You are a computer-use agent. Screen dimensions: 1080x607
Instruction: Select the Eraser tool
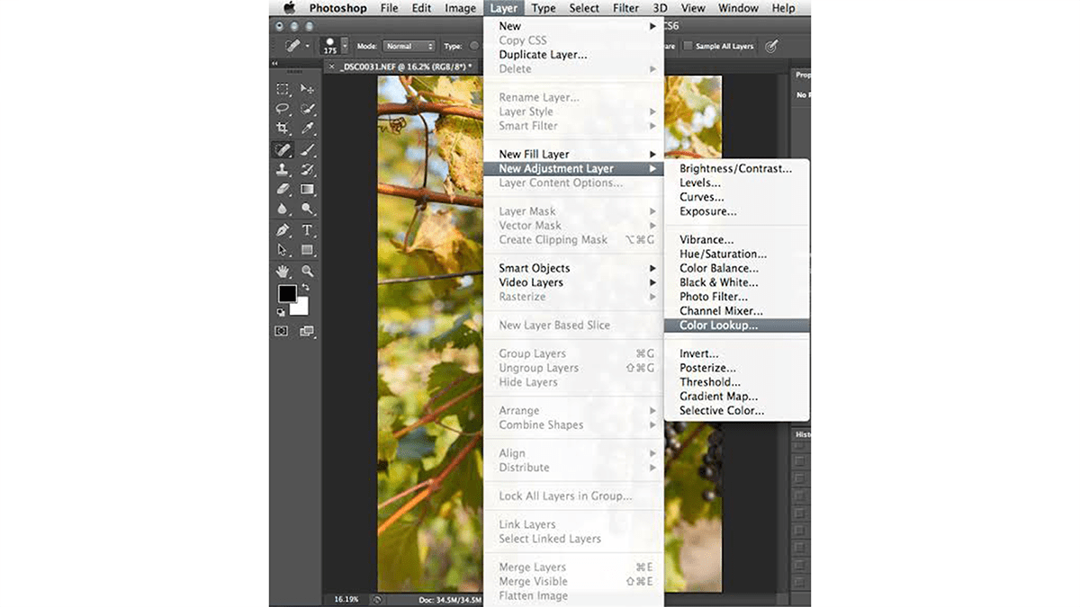click(283, 189)
